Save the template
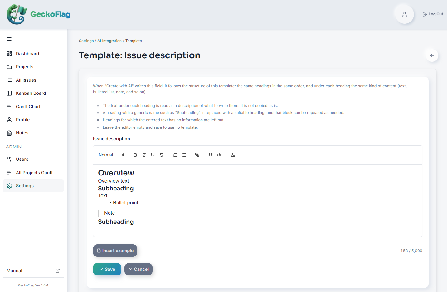The width and height of the screenshot is (447, 292). click(x=107, y=269)
